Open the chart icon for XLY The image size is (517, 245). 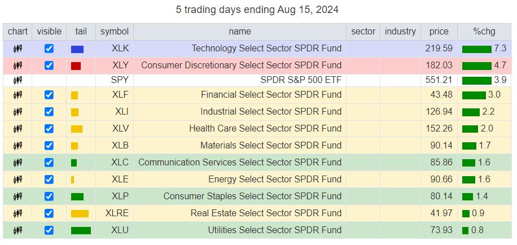pos(17,65)
